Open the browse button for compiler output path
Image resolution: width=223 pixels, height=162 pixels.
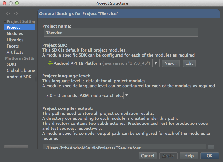click(211, 147)
